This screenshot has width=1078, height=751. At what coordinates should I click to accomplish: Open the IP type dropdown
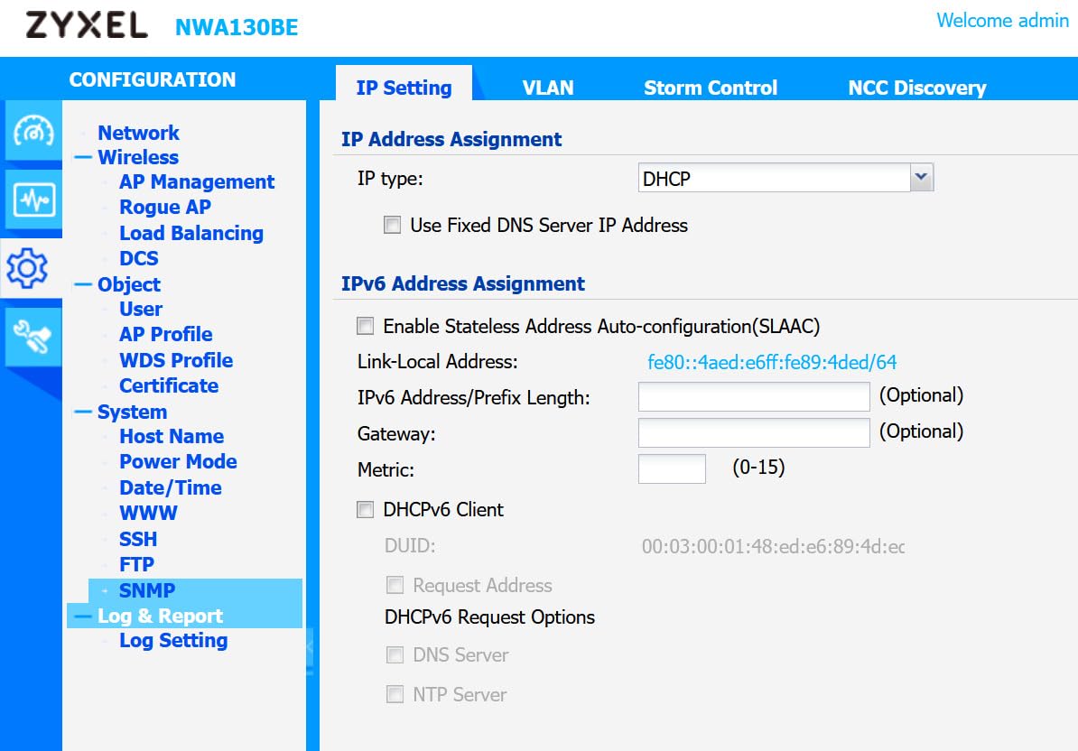922,177
